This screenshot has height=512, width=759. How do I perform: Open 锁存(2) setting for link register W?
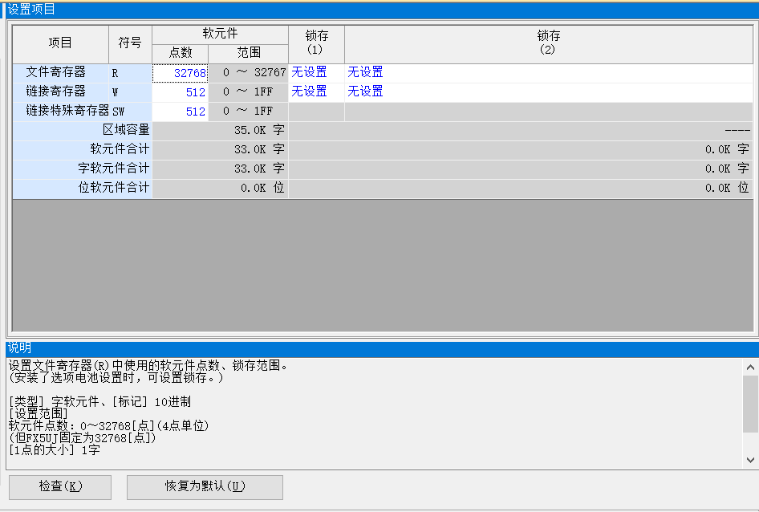(549, 92)
